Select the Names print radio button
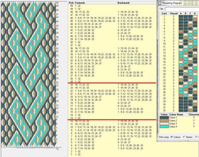 [x=184, y=137]
